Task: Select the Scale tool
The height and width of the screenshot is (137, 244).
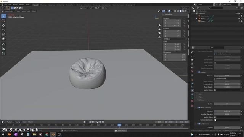Action: [x=3, y=35]
